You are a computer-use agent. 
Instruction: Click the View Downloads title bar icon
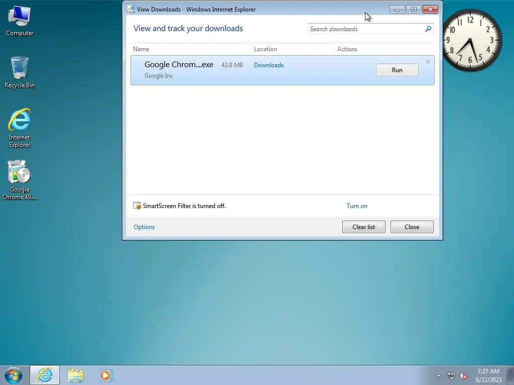click(131, 9)
